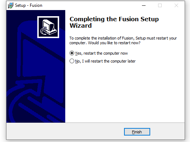Click the grayed-out maximize window button
Screen dimensions: 190x142
pyautogui.click(x=160, y=5)
